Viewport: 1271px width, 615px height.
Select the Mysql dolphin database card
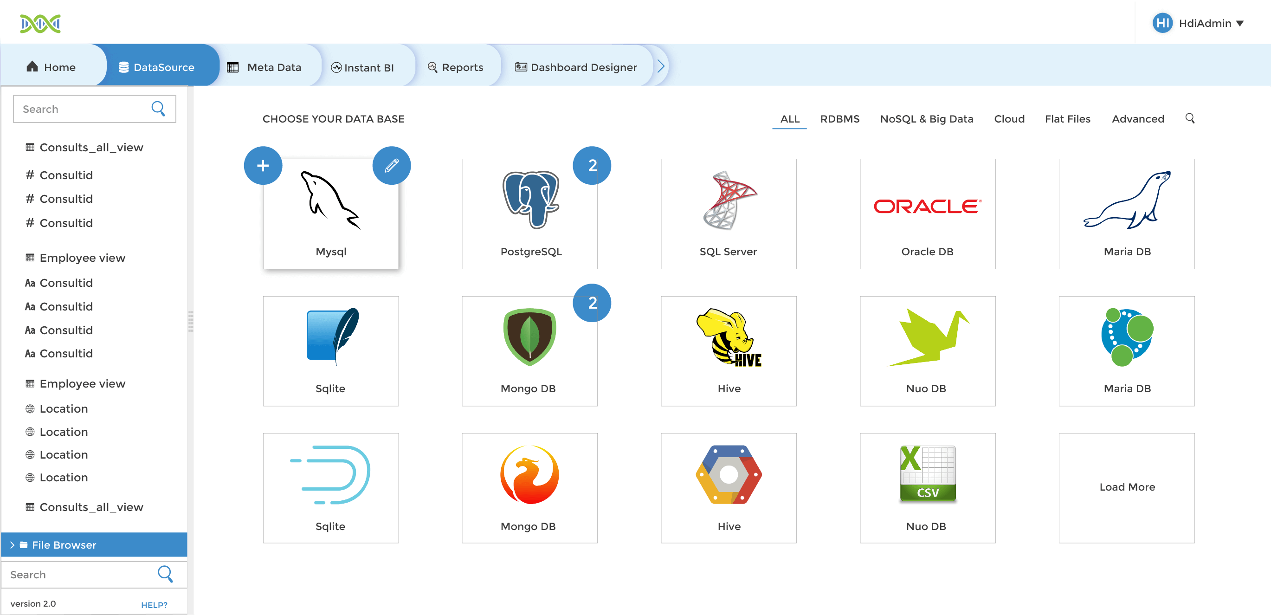(330, 214)
